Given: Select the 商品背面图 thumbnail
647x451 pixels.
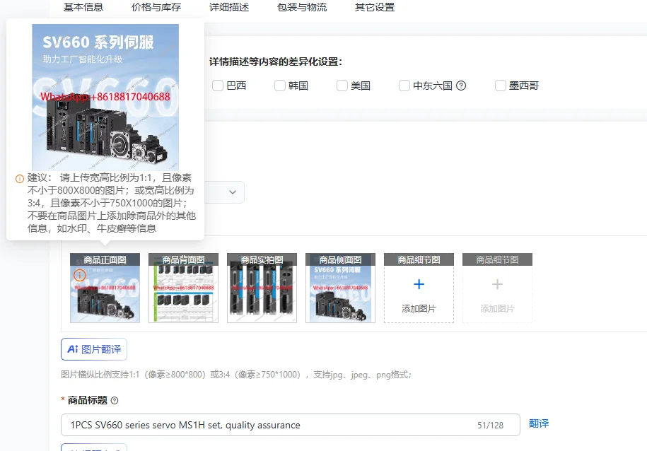Looking at the screenshot, I should click(183, 288).
